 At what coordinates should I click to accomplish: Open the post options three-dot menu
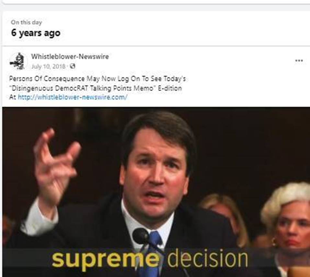tap(299, 61)
